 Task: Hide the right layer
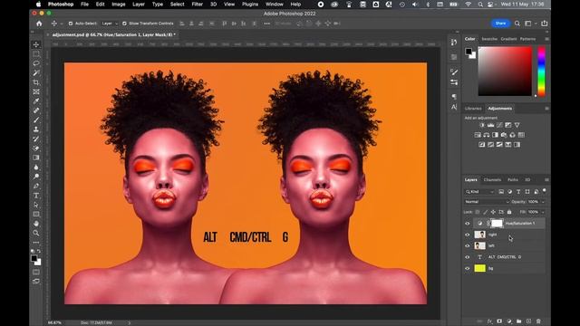coord(468,235)
